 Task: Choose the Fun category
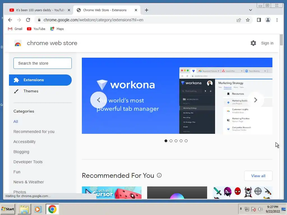pos(17,172)
